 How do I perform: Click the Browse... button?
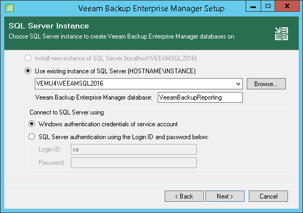click(266, 84)
